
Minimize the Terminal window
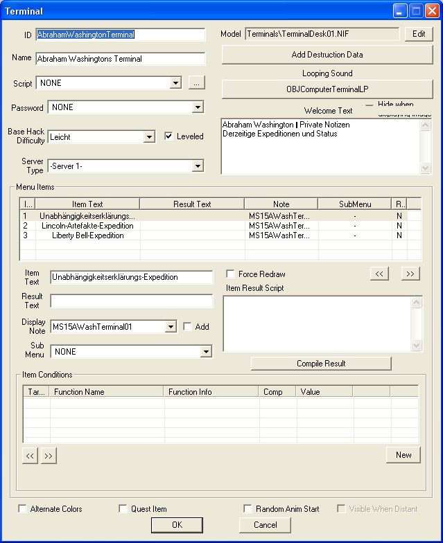400,11
